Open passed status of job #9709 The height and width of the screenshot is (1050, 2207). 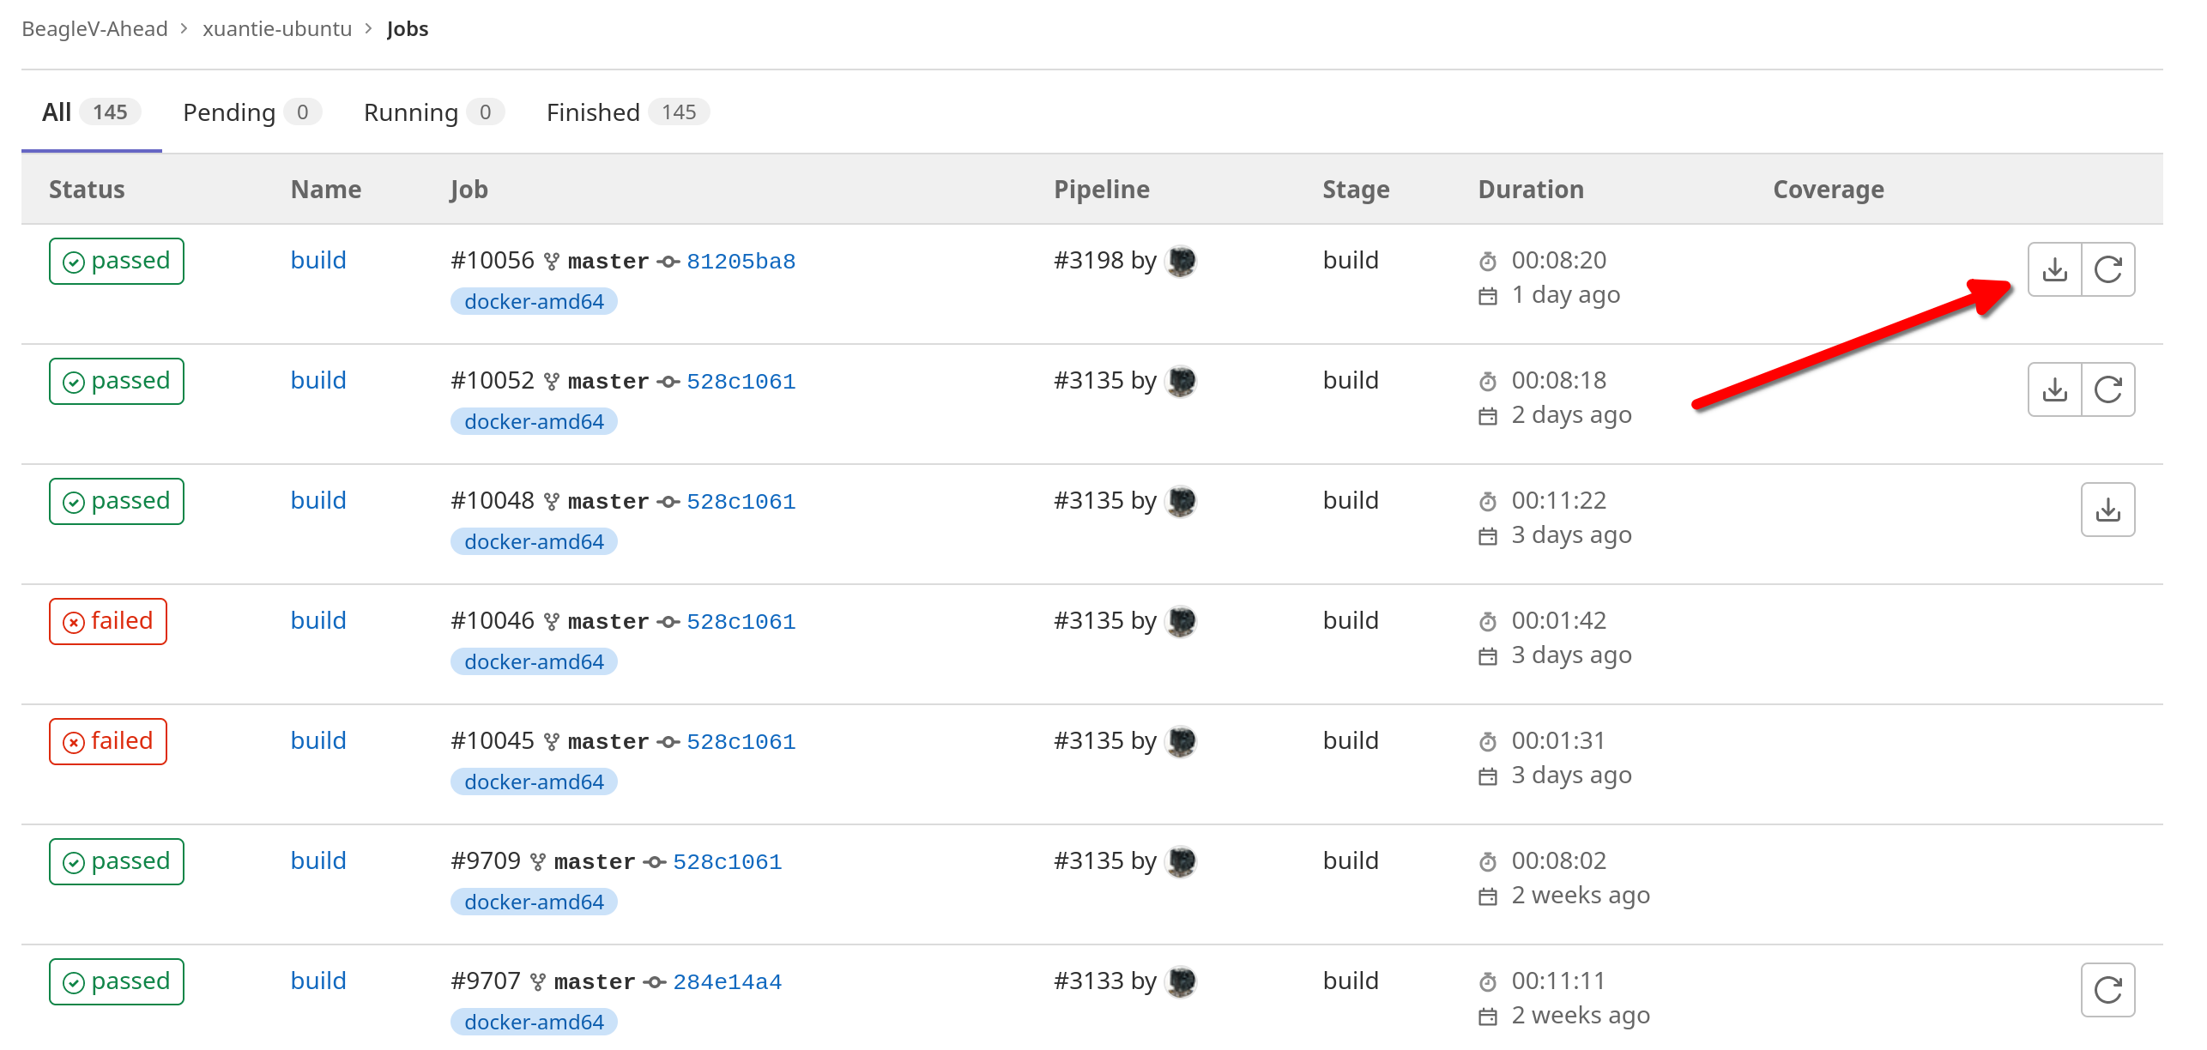[117, 861]
